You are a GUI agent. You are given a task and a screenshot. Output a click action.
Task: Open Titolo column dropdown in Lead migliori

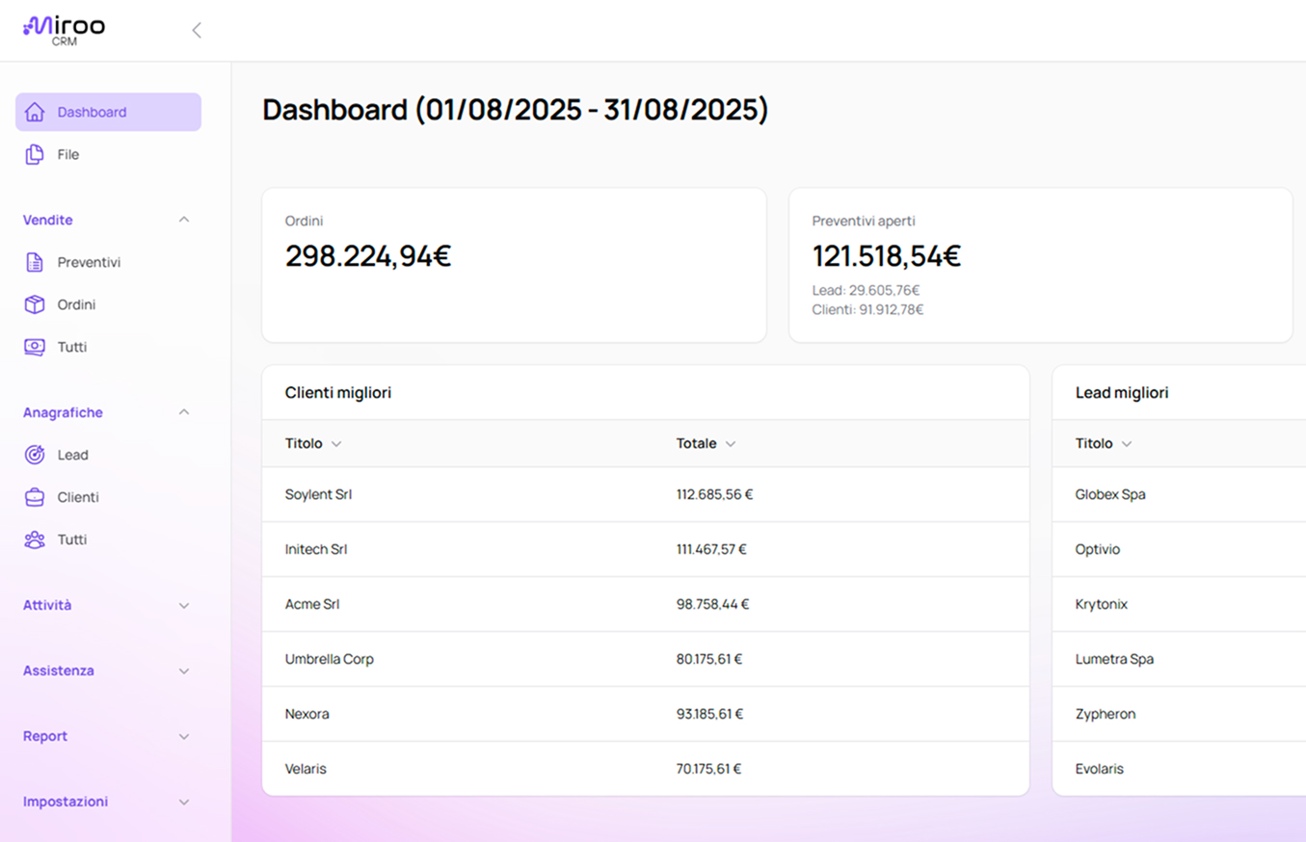(x=1127, y=444)
